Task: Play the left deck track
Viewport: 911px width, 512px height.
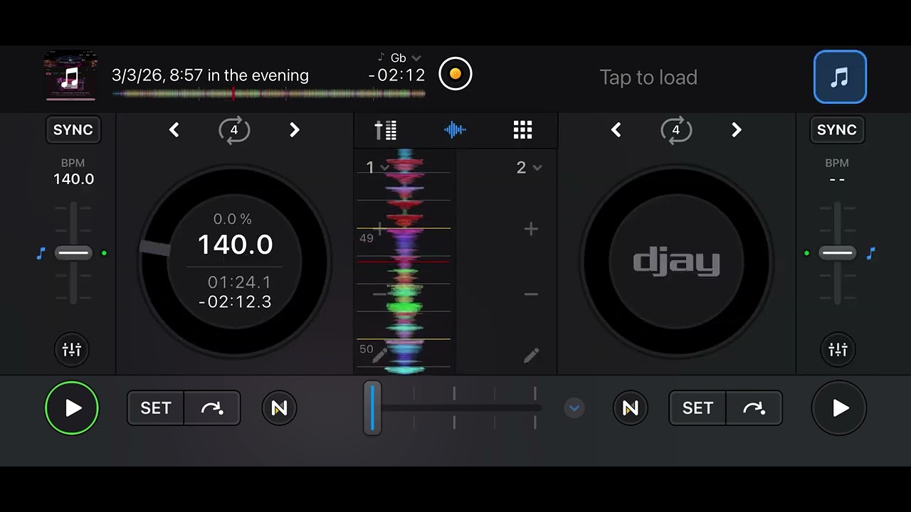Action: 72,408
